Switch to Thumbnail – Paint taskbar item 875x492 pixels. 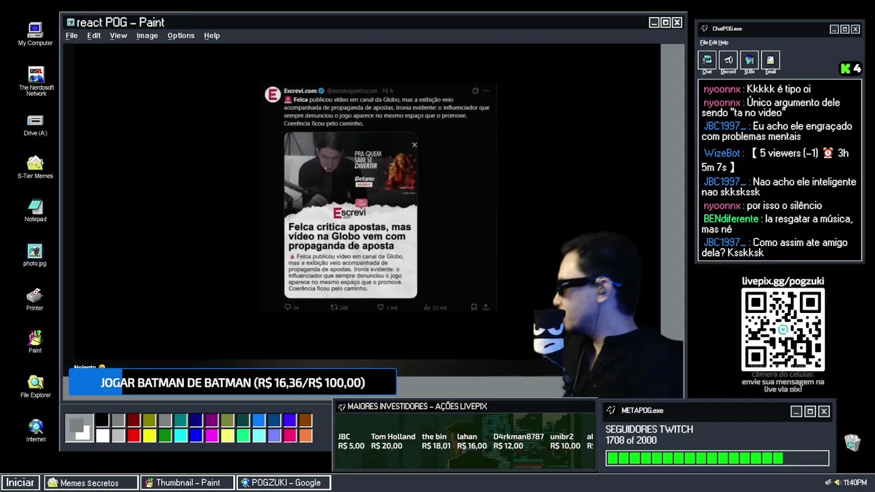tap(187, 482)
